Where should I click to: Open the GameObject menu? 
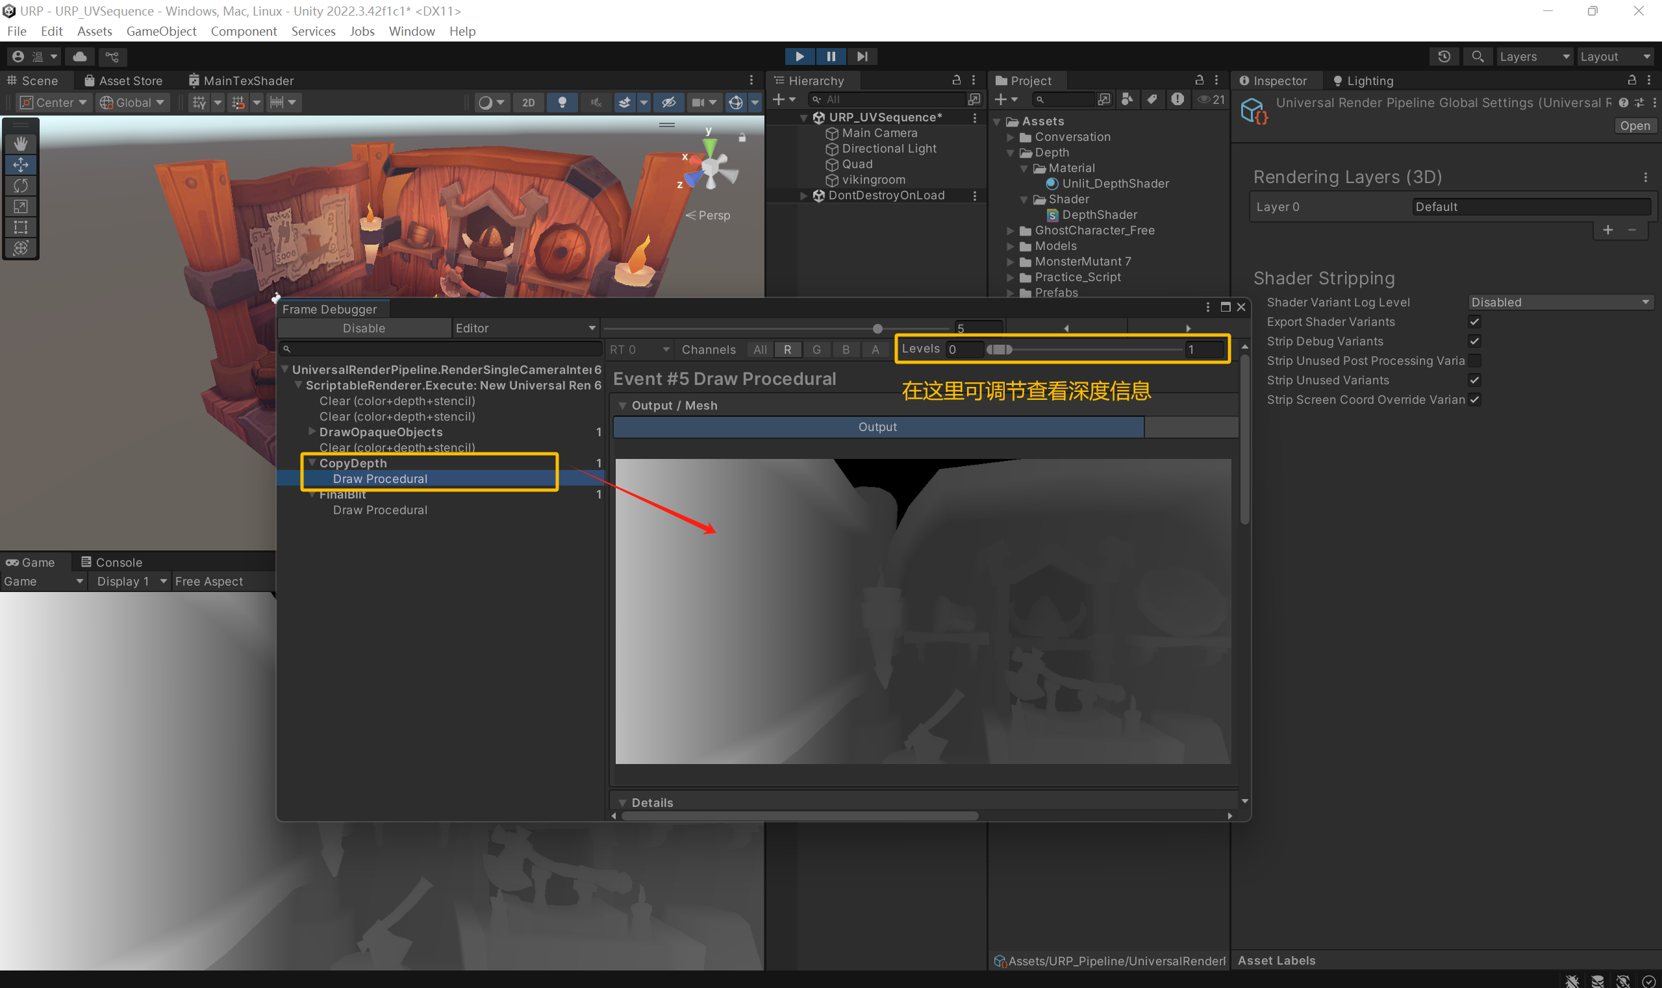161,31
